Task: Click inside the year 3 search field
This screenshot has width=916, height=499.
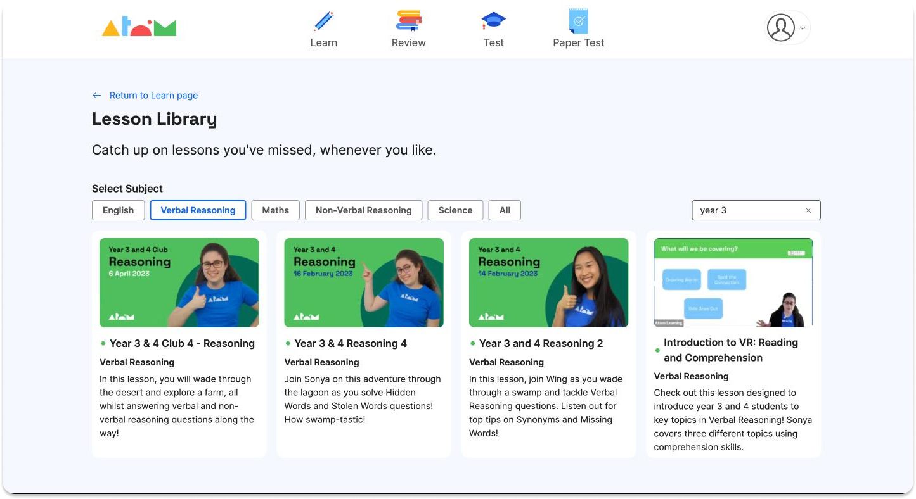Action: point(748,210)
